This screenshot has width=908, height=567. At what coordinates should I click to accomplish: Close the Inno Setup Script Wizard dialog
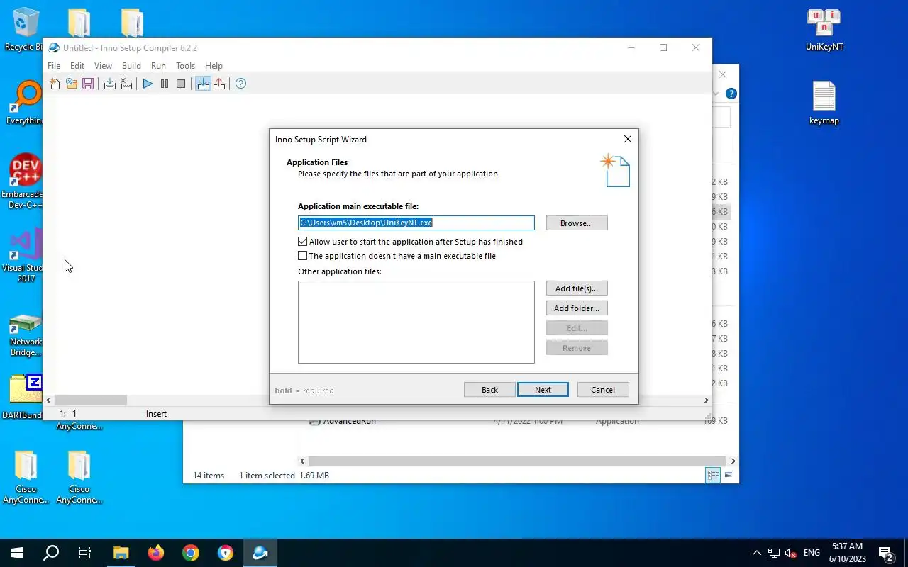[627, 140]
